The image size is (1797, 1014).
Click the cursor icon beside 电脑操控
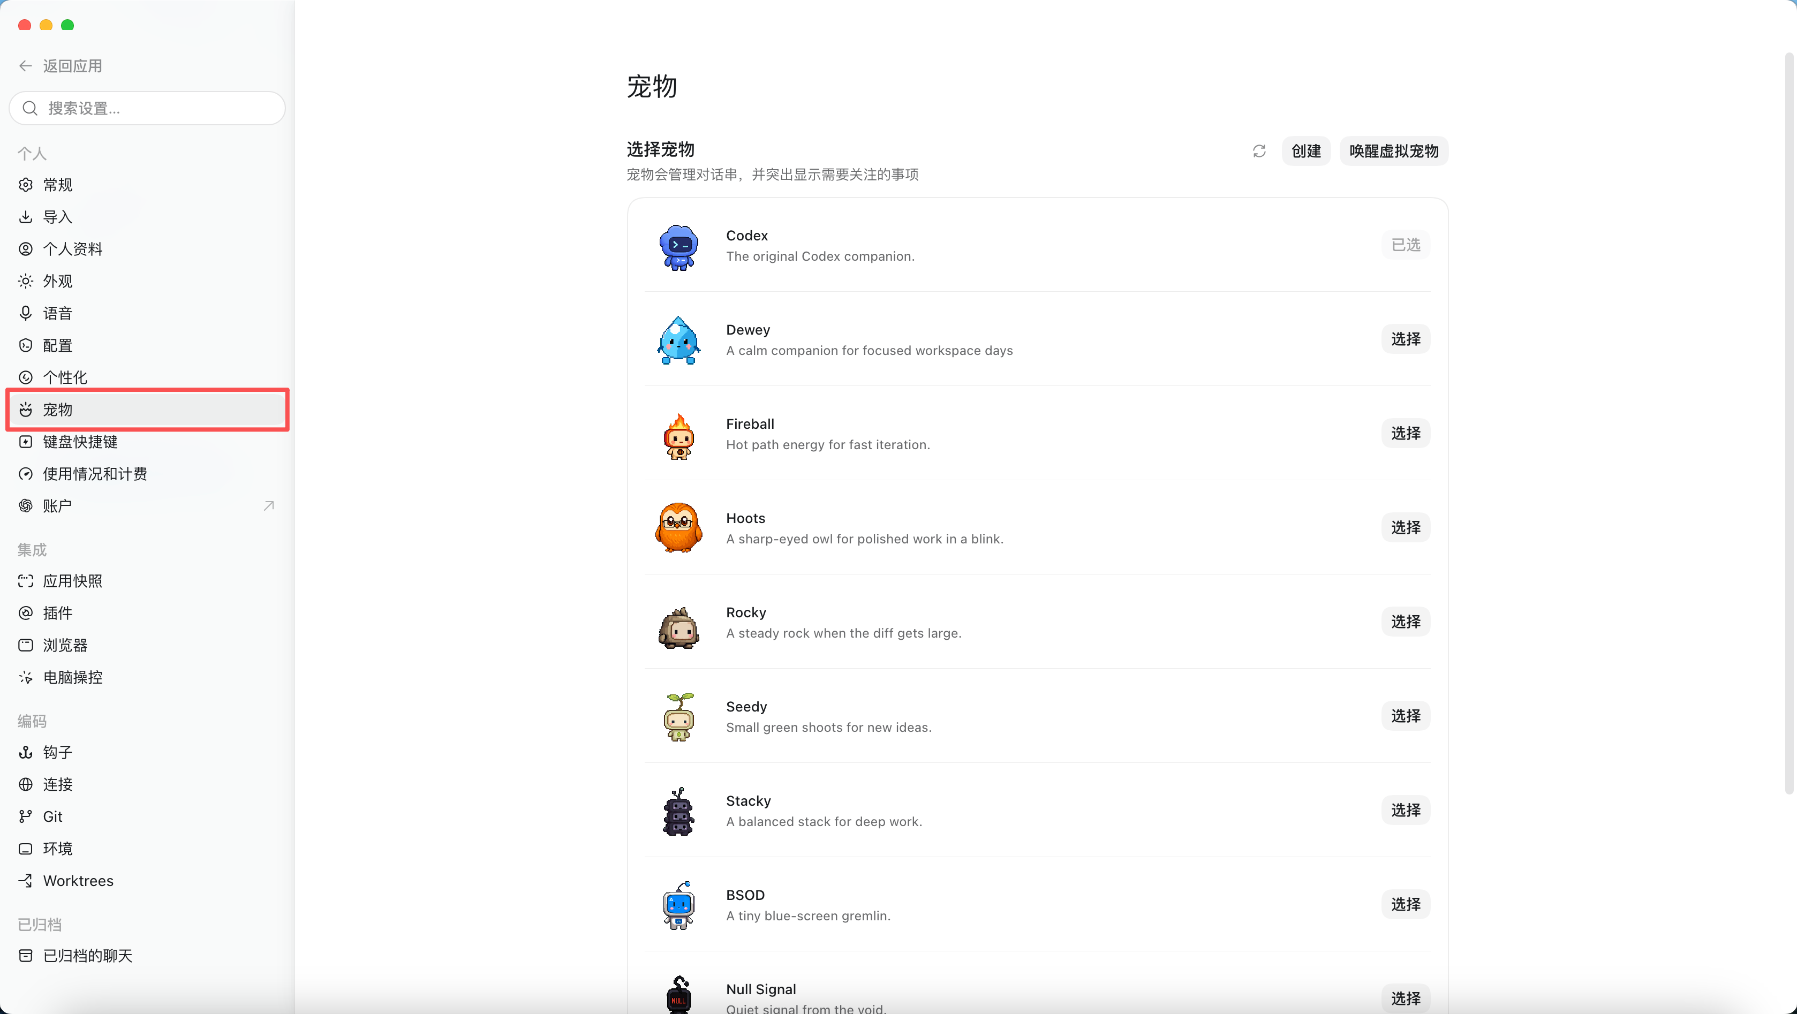pos(26,677)
